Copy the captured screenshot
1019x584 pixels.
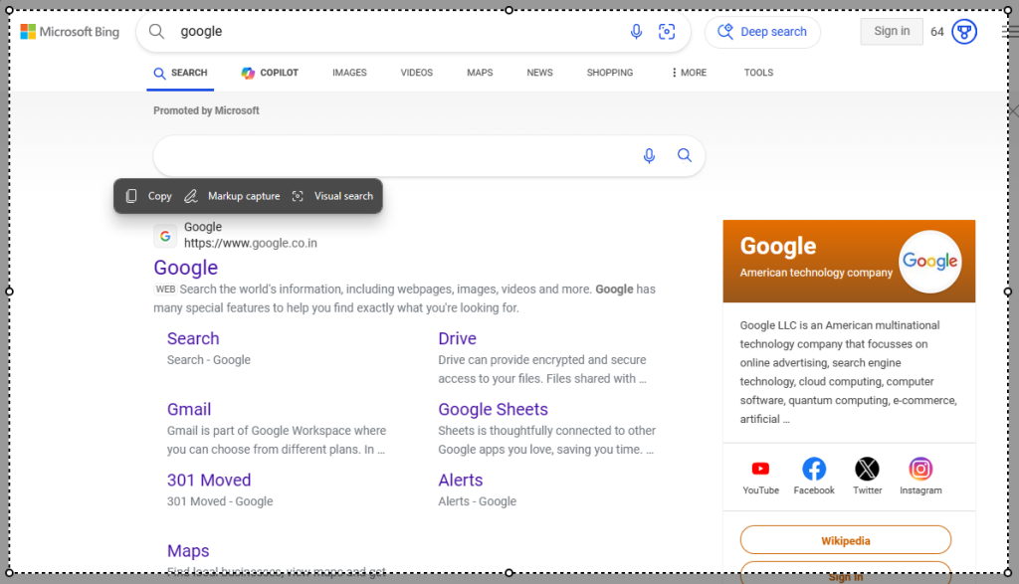pos(149,196)
